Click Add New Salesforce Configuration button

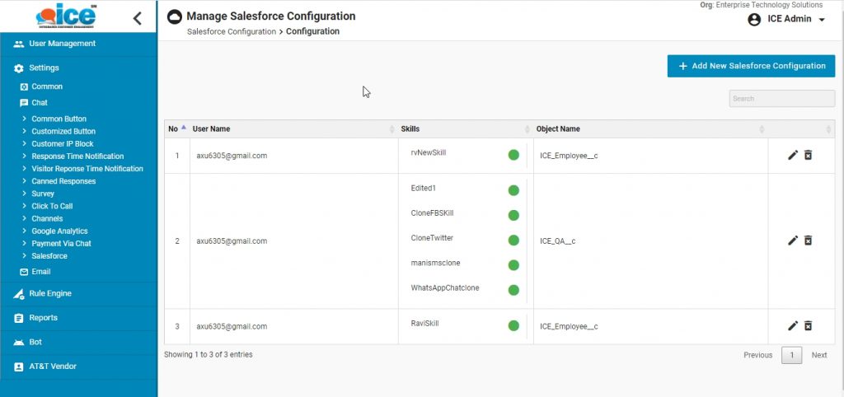[751, 66]
